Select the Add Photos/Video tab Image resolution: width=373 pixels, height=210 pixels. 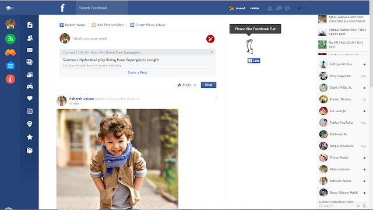108,24
